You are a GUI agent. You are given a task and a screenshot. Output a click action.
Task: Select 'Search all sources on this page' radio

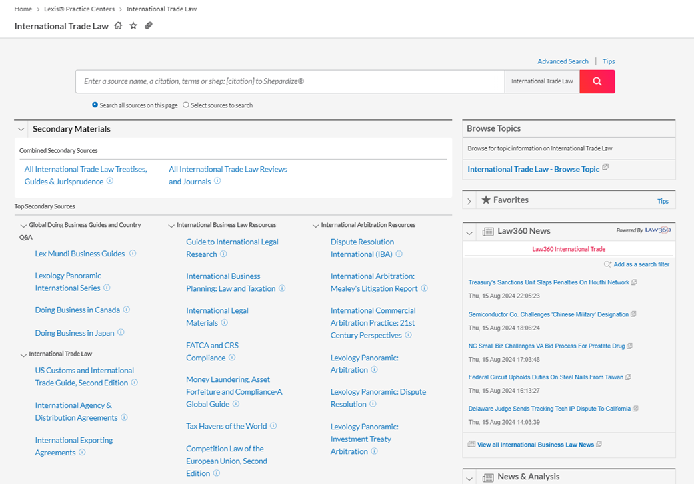tap(95, 105)
